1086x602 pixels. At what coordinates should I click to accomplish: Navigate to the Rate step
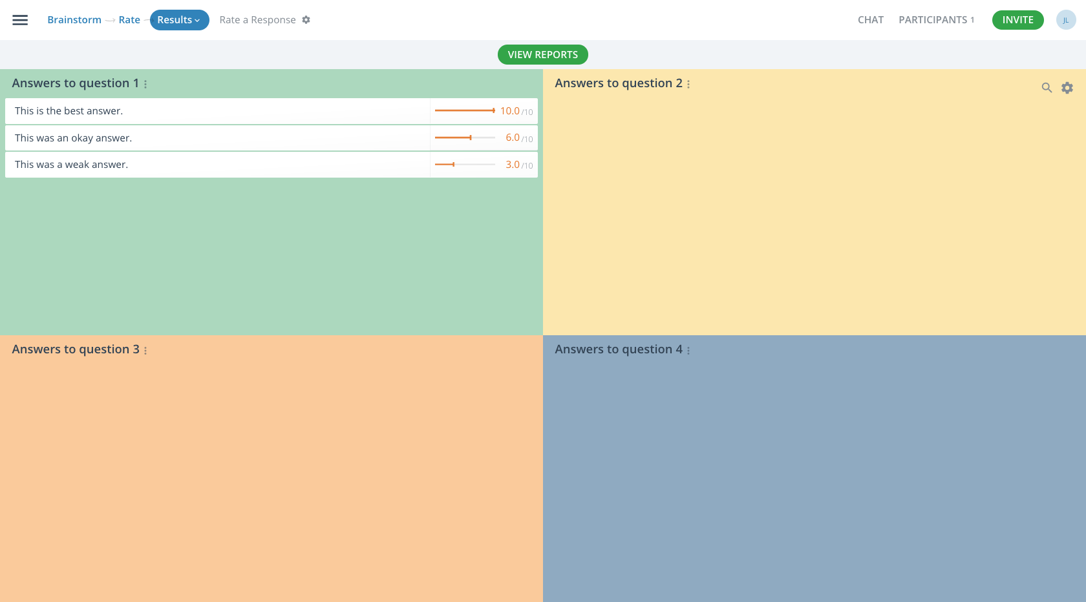pyautogui.click(x=129, y=20)
